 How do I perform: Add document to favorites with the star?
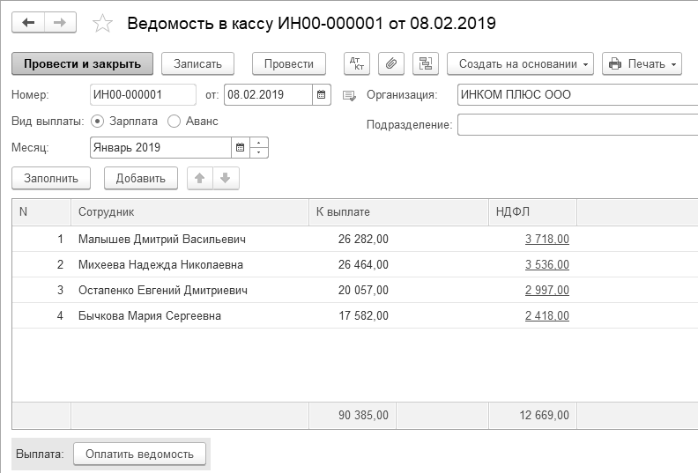(x=102, y=23)
